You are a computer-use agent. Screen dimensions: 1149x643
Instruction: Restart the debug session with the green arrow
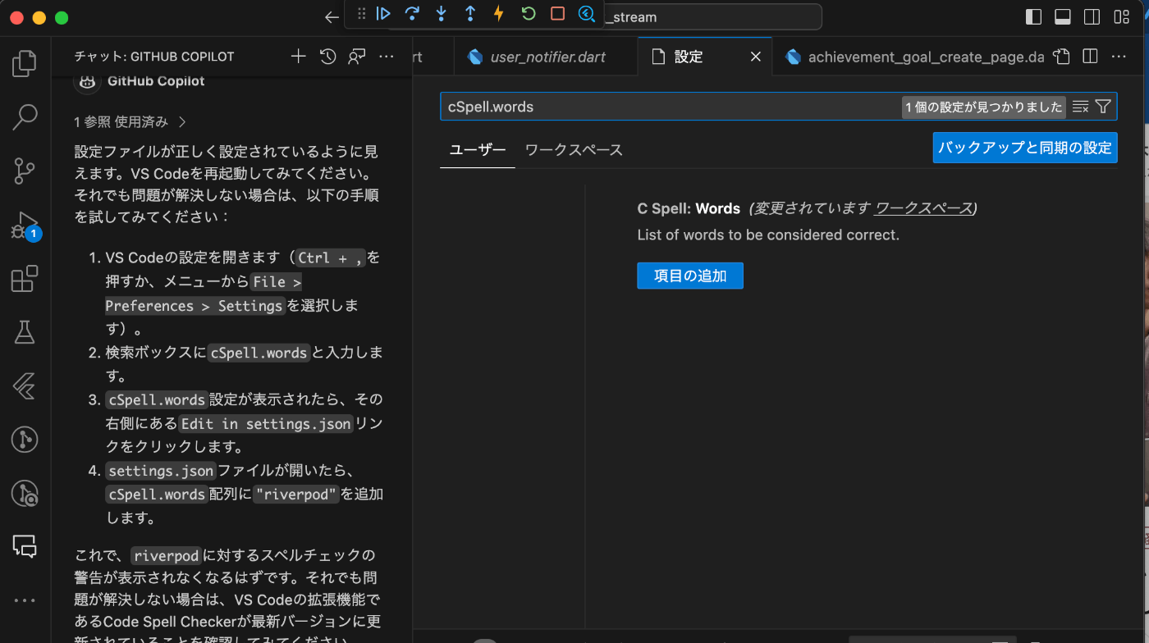point(529,14)
